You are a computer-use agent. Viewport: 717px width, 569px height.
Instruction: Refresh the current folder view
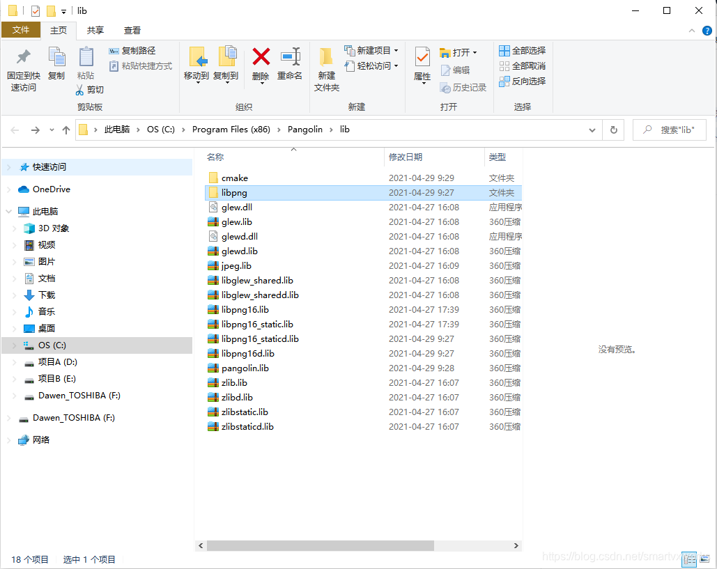pos(614,130)
